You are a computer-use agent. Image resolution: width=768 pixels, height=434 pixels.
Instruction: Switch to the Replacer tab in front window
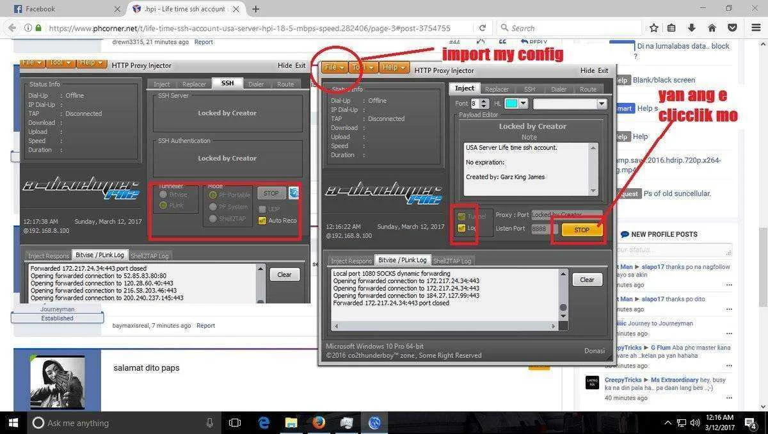497,89
